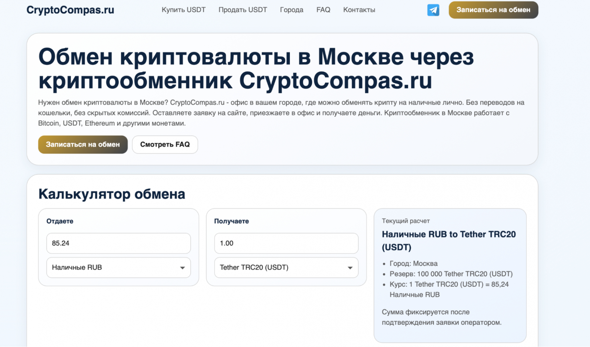Click the Нужен обмен криптовалюты intro paragraph
The image size is (590, 347).
tap(281, 113)
